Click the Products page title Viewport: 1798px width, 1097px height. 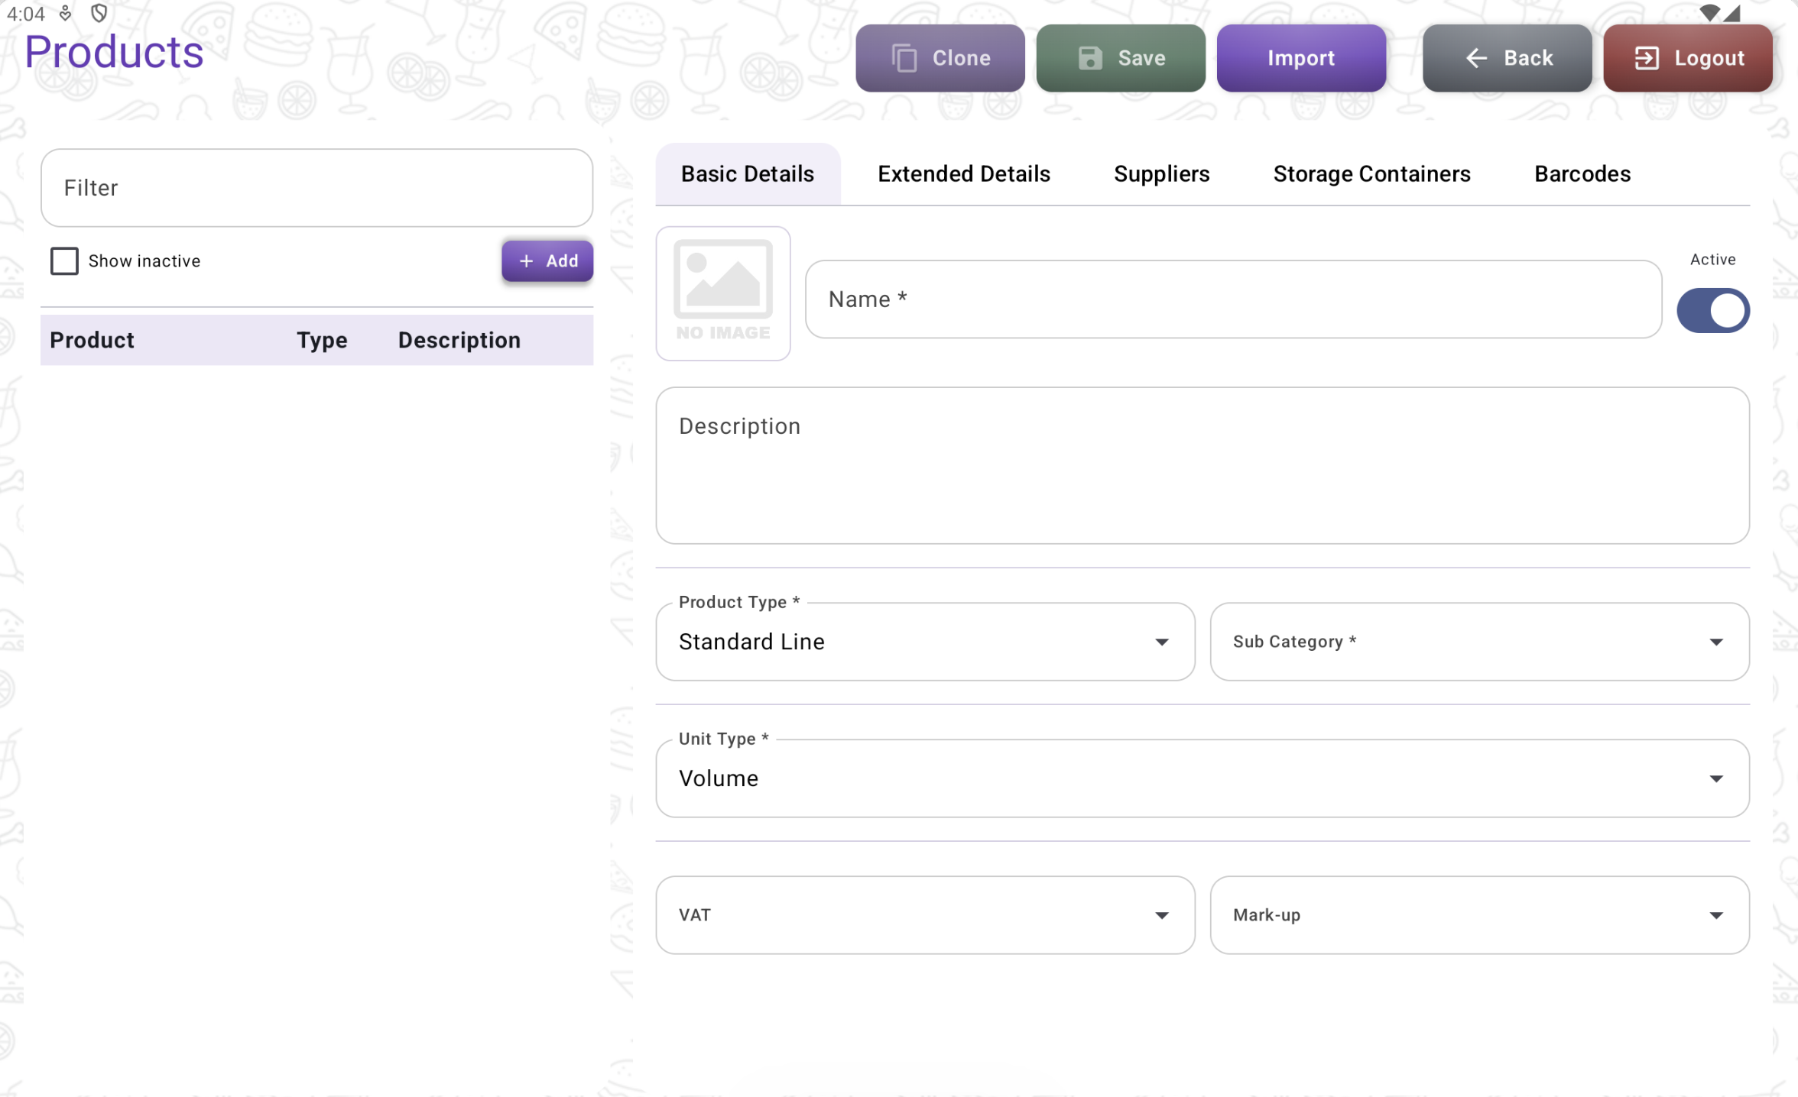pos(114,52)
